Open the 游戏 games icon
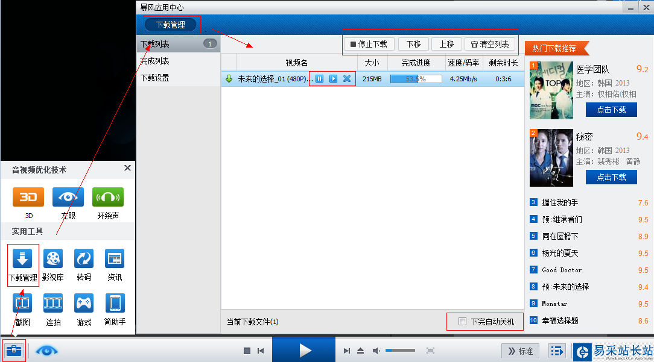This screenshot has height=362, width=654. point(84,303)
